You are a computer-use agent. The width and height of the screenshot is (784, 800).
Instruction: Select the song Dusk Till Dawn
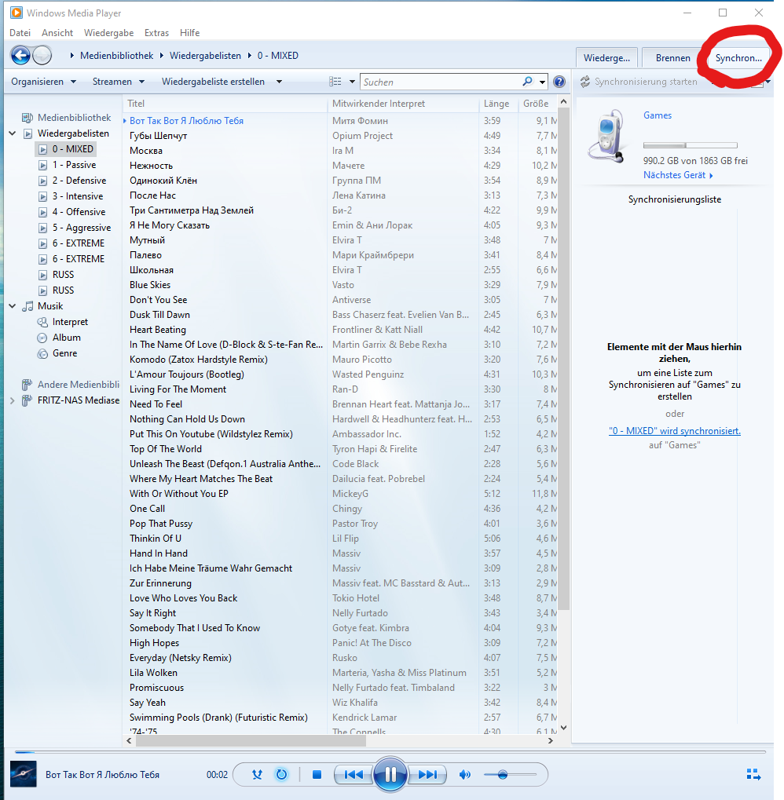tap(159, 315)
